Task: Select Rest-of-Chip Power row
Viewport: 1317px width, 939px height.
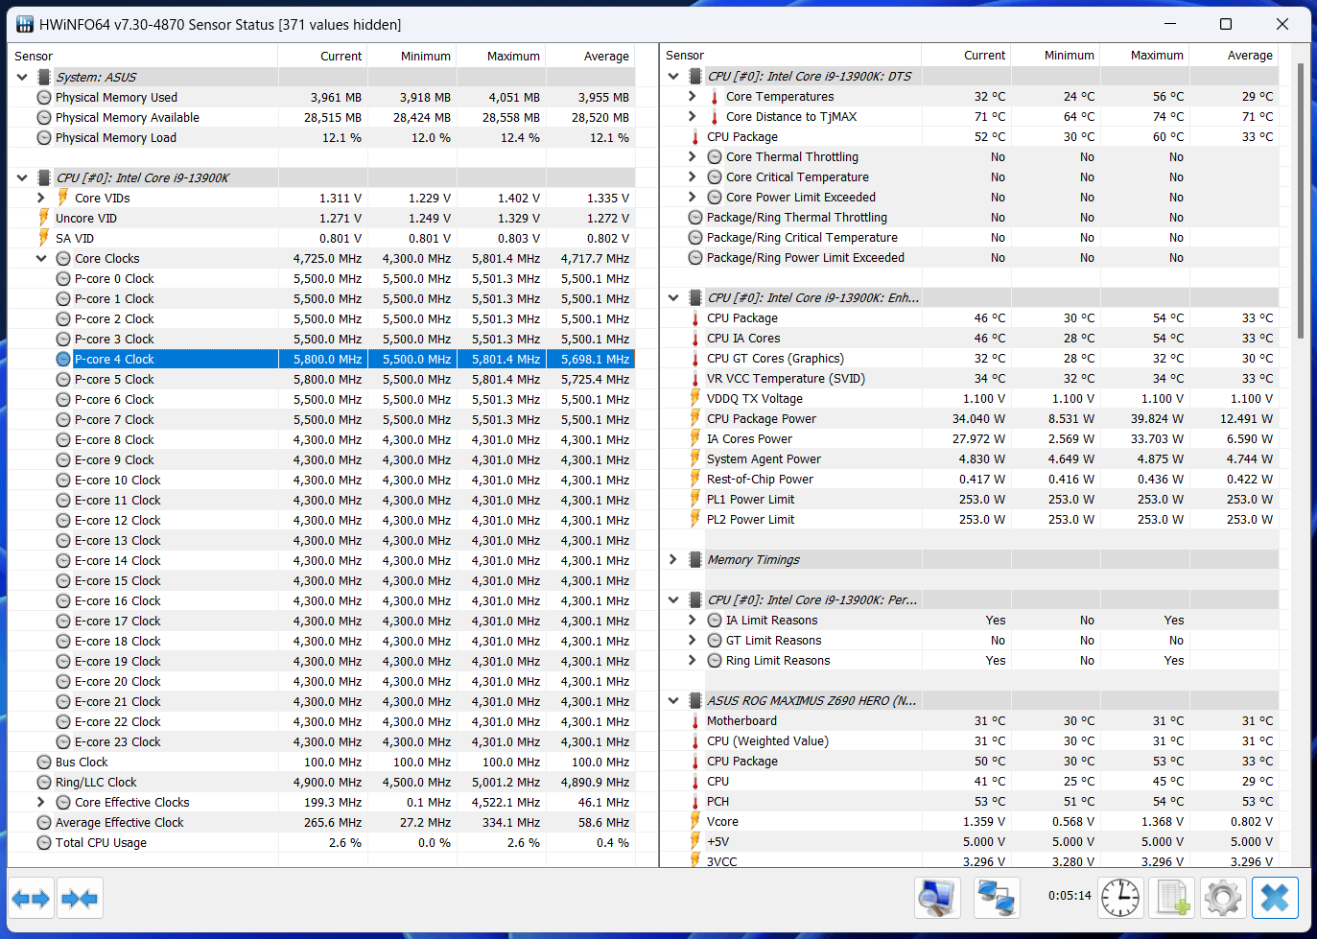Action: 970,479
